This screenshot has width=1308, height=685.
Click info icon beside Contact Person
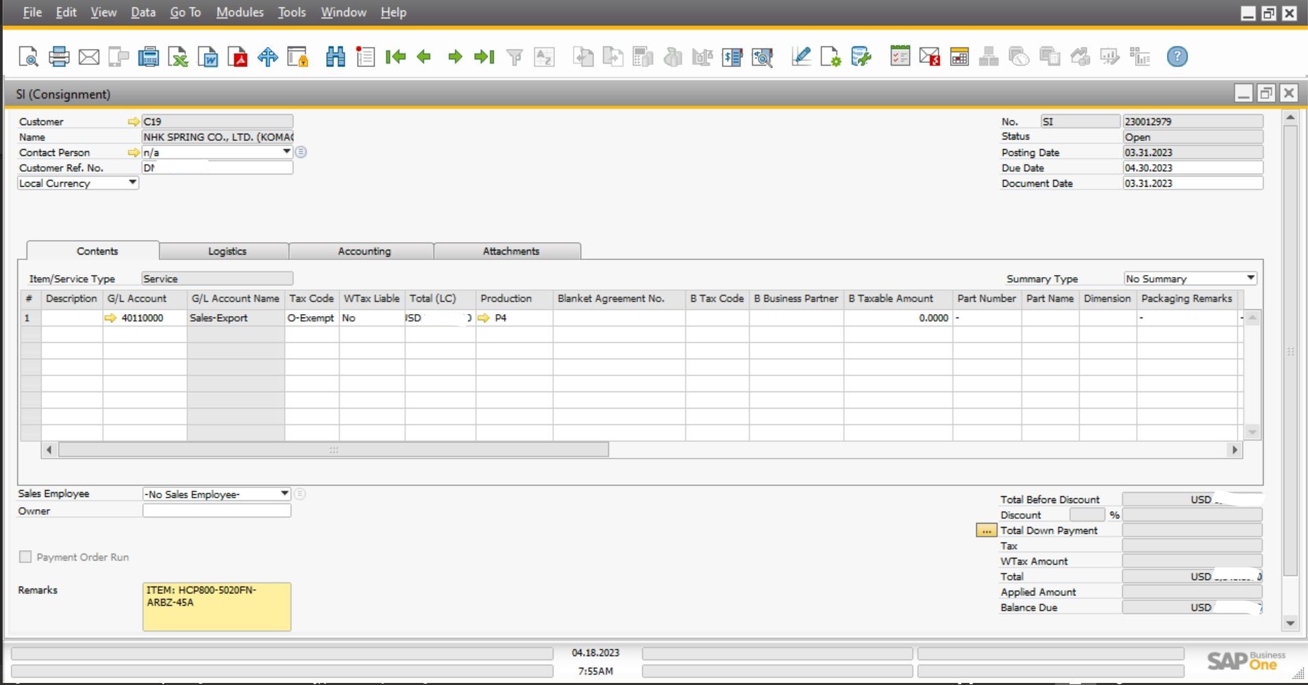301,152
